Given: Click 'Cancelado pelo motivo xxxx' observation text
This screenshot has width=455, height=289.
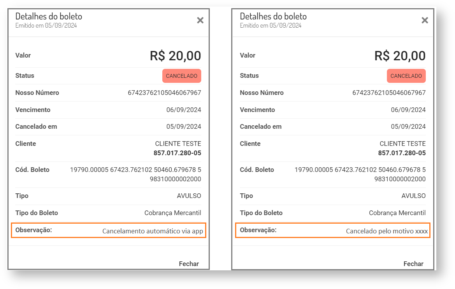Looking at the screenshot, I should pos(387,231).
